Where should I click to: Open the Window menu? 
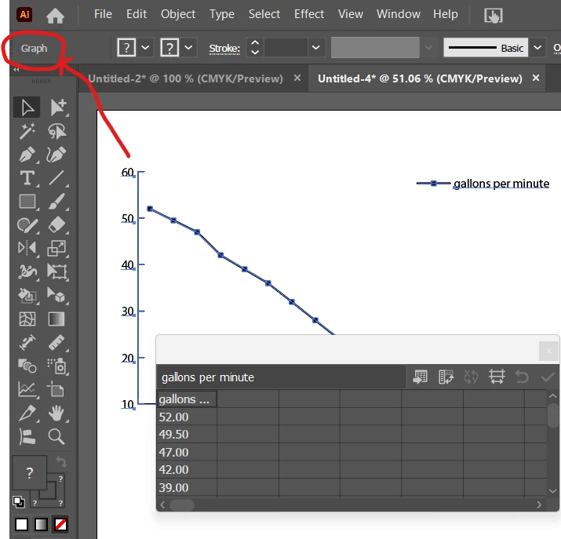click(399, 14)
